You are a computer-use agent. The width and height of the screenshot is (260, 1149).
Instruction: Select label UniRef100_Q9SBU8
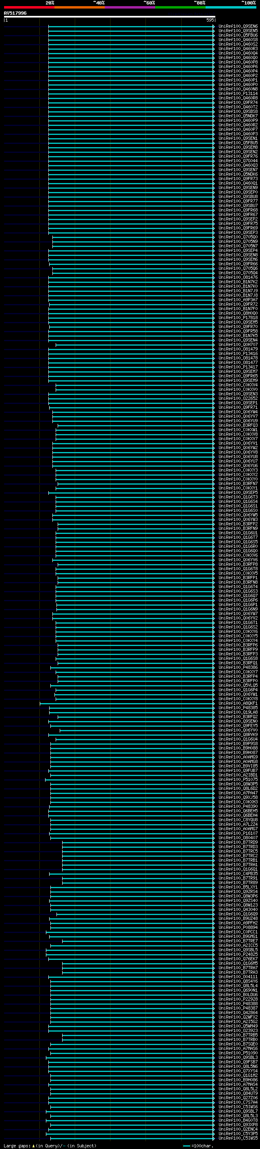(238, 197)
